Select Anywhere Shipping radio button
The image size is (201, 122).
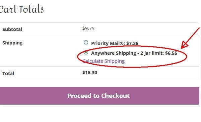coord(86,52)
